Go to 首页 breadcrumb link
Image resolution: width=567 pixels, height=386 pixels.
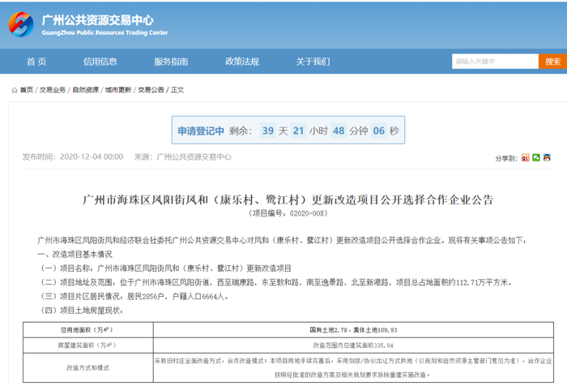27,90
